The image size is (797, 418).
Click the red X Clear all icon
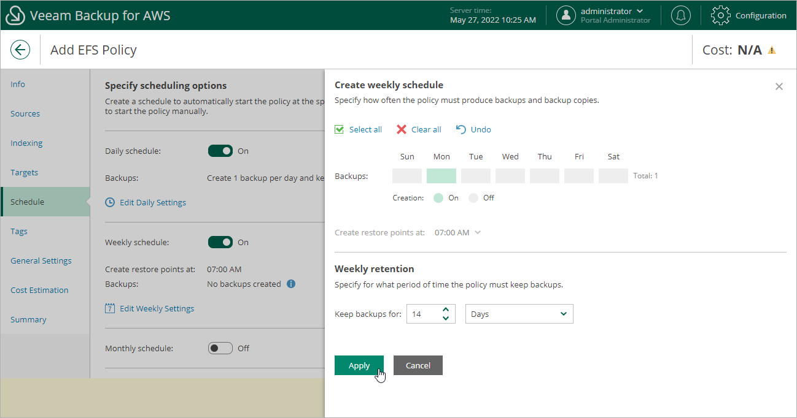(x=402, y=129)
